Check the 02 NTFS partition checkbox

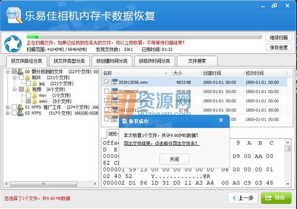[14, 113]
